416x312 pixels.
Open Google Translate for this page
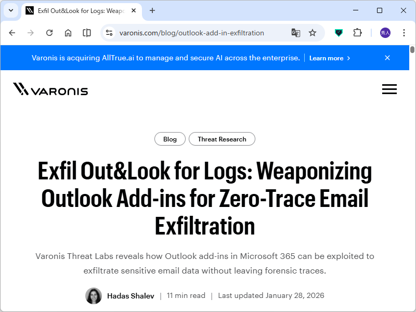pos(295,32)
